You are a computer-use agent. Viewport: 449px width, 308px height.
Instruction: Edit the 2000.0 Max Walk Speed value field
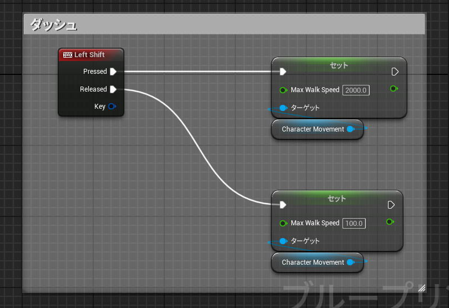click(x=356, y=90)
